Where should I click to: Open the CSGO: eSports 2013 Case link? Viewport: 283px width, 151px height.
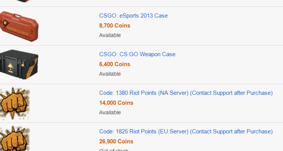pyautogui.click(x=133, y=16)
